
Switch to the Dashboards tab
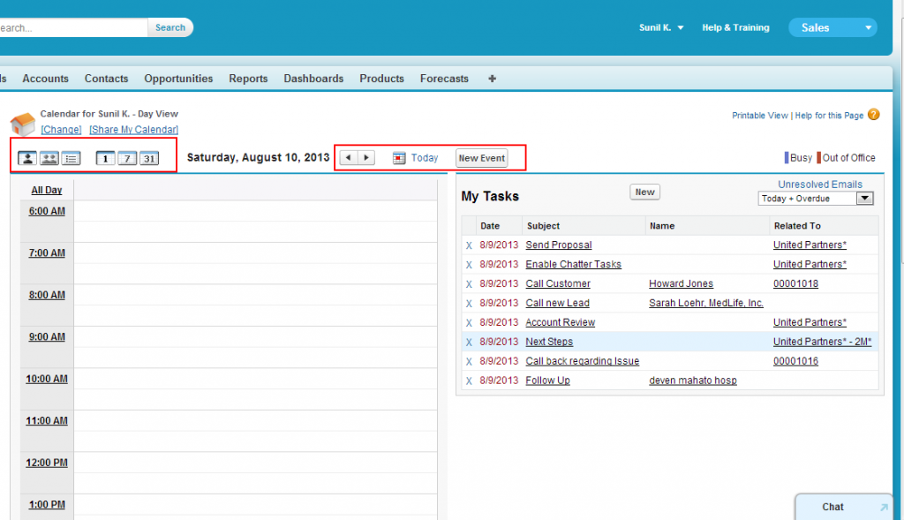(x=313, y=79)
